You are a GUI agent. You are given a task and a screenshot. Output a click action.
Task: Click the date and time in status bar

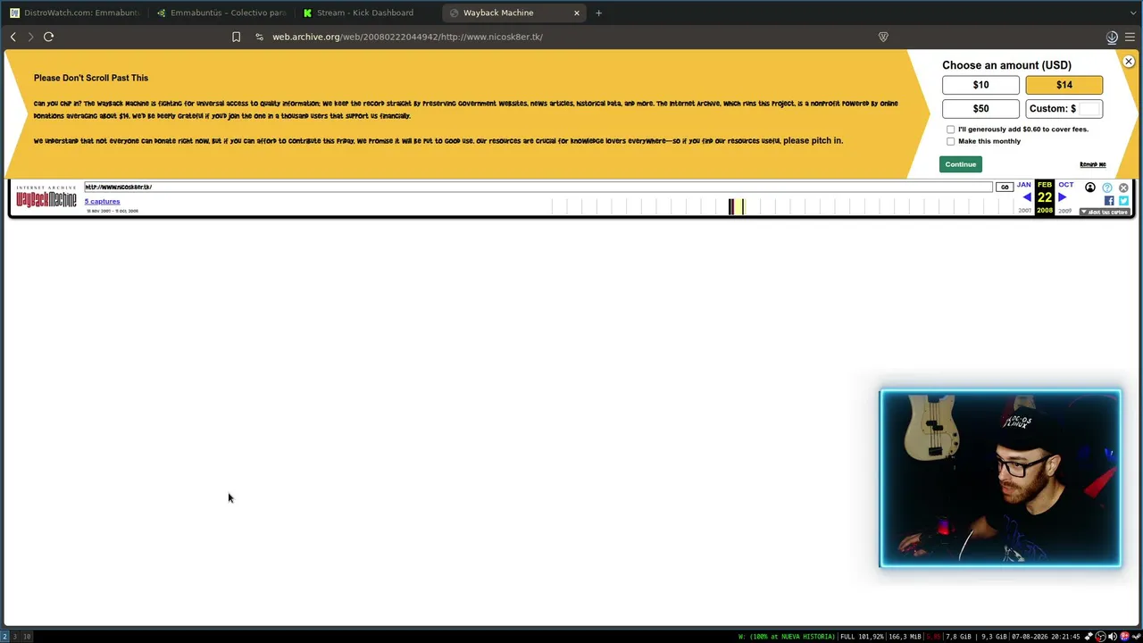pyautogui.click(x=1046, y=637)
